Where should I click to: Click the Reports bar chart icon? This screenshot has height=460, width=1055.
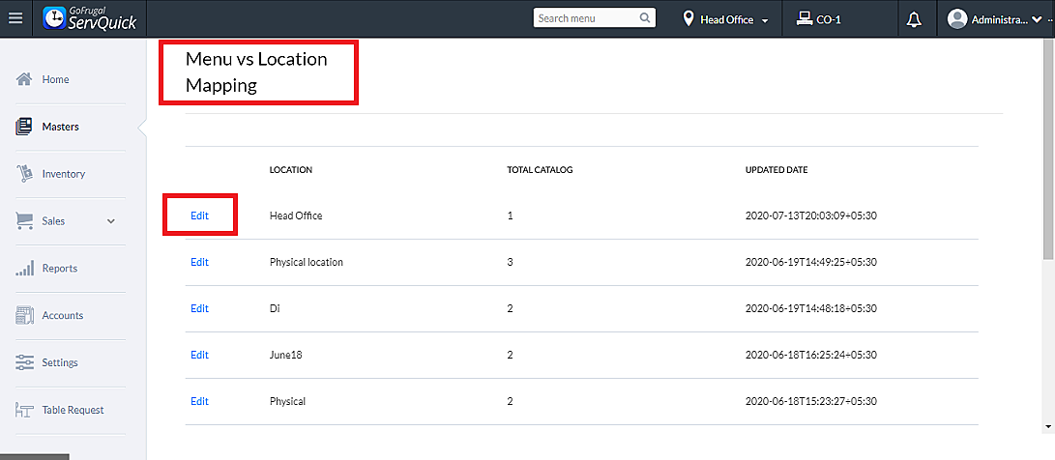point(25,269)
